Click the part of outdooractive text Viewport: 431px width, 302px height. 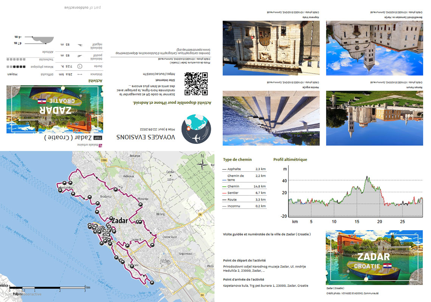(x=82, y=8)
